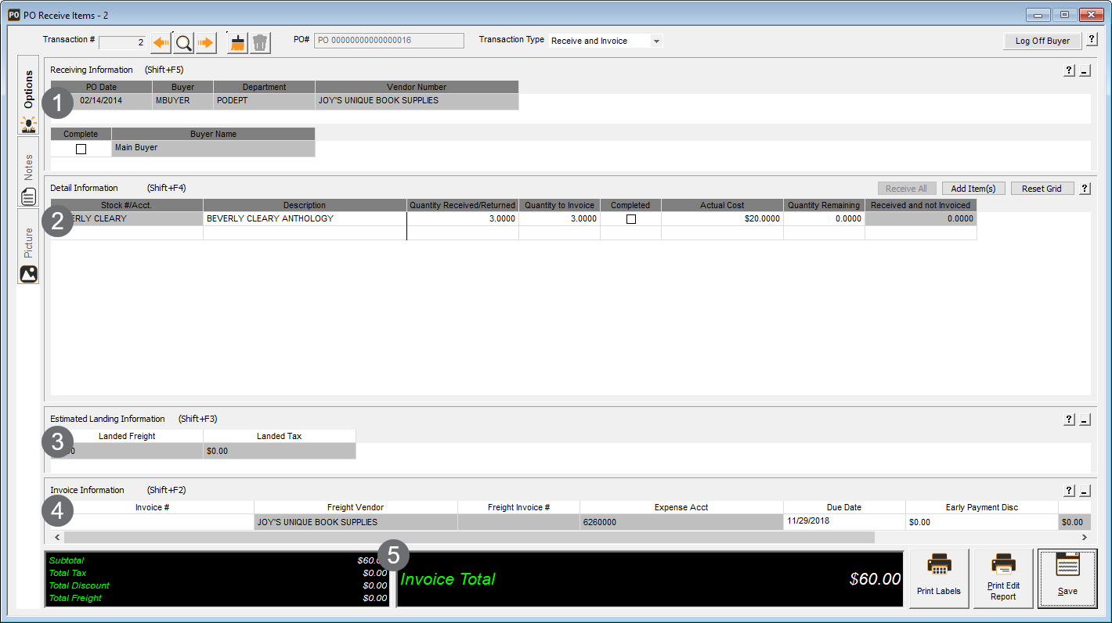1112x623 pixels.
Task: Collapse the Receiving Information section
Action: click(1084, 70)
